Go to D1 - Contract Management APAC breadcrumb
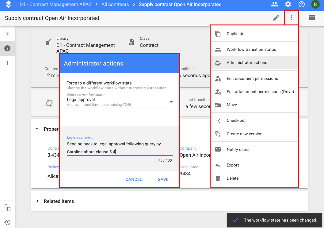The image size is (324, 228). click(55, 5)
